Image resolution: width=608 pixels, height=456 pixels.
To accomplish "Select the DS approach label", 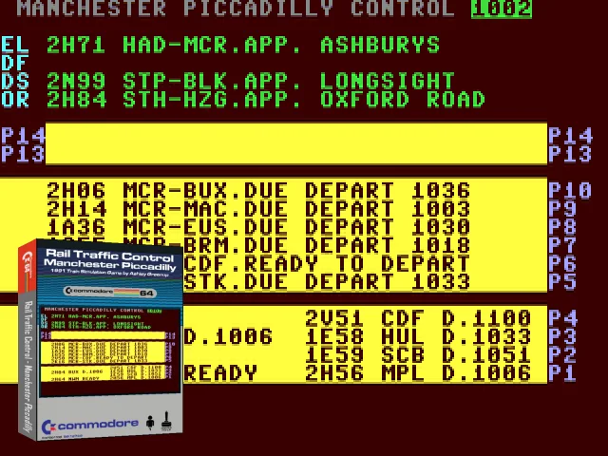I will [15, 81].
